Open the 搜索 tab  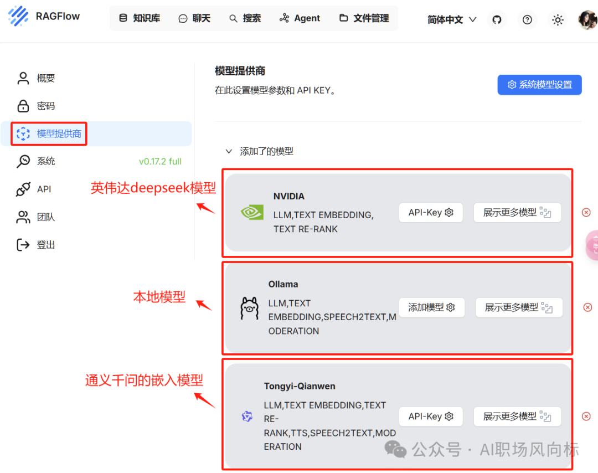pos(245,18)
